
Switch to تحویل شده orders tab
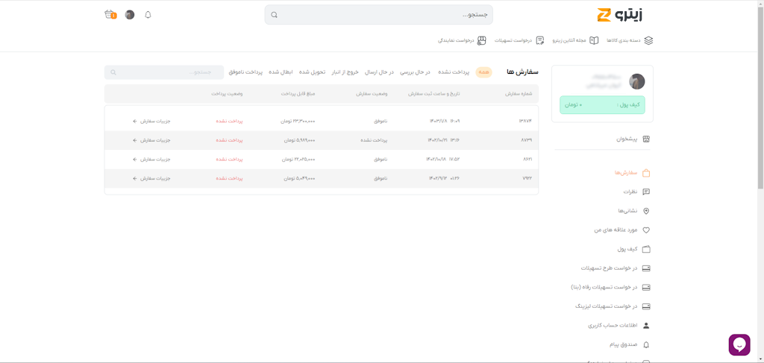[x=312, y=72]
